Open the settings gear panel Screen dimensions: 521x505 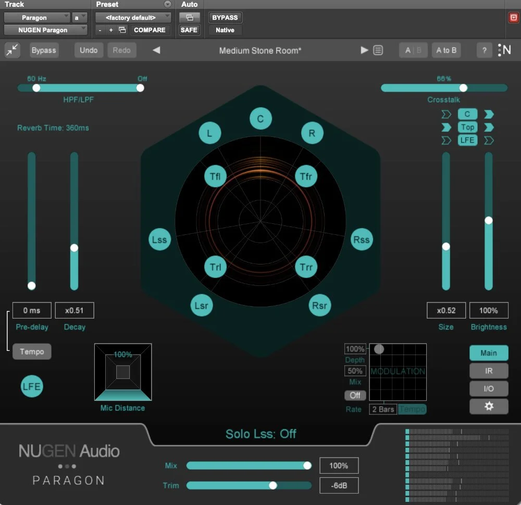click(489, 406)
